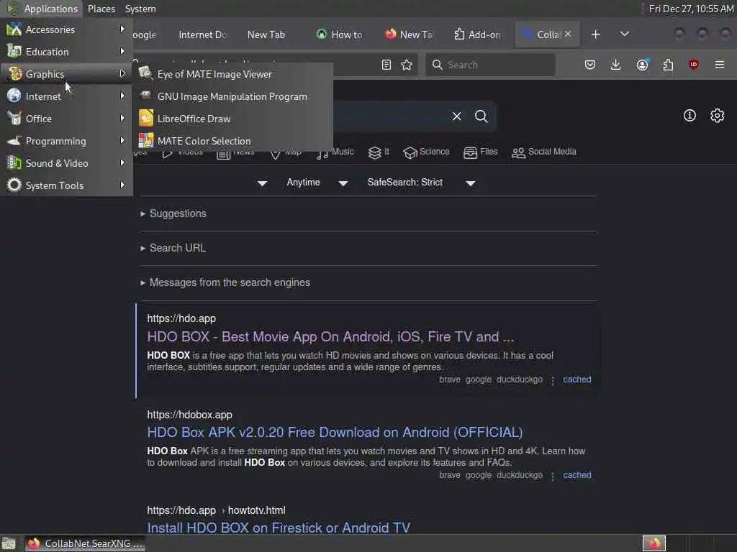Screen dimensions: 737x552
Task: Select the Files category tab
Action: point(480,152)
